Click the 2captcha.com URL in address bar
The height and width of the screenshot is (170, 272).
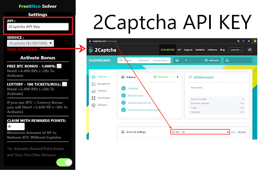[x=105, y=41]
